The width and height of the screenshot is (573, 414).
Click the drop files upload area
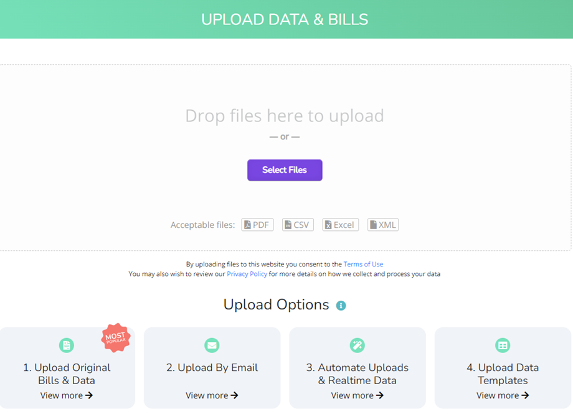285,116
